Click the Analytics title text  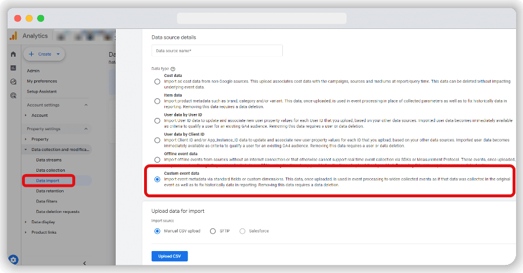(x=35, y=36)
